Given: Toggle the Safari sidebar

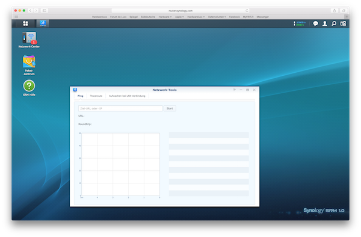Looking at the screenshot, I should pos(45,11).
